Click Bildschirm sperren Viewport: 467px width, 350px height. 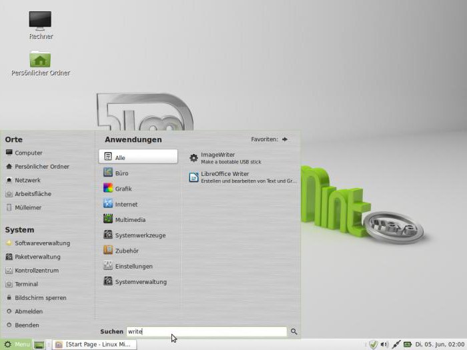pyautogui.click(x=36, y=298)
